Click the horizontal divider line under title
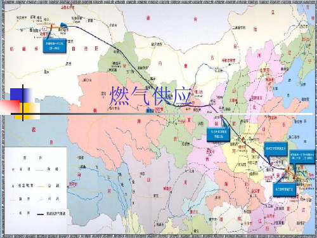This screenshot has width=317, height=238. [162, 114]
